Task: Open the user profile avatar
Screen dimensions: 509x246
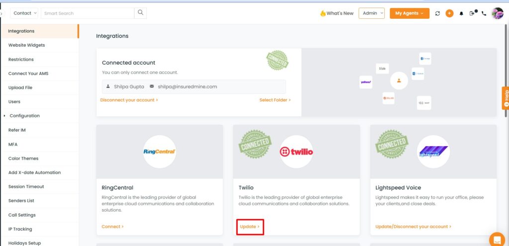Action: (x=497, y=13)
